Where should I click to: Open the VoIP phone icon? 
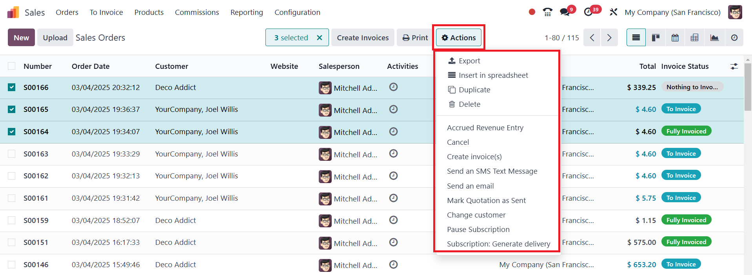(547, 12)
